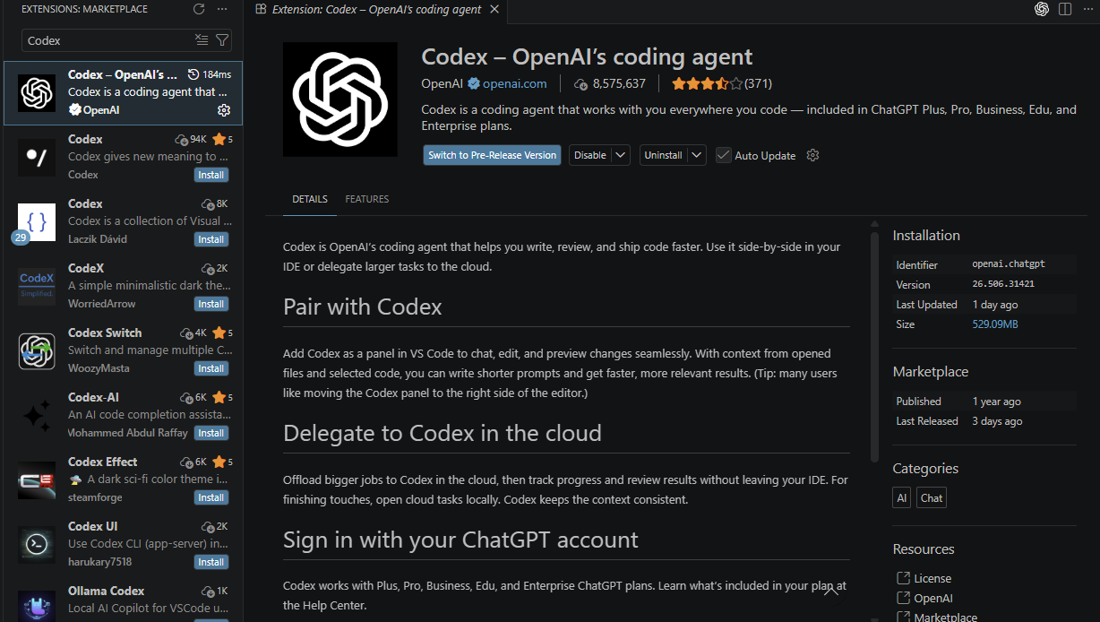Open License resource link
The width and height of the screenshot is (1100, 622).
(x=932, y=578)
